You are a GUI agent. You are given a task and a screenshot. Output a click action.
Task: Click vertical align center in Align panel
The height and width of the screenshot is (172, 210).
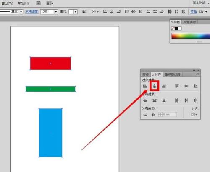(x=186, y=86)
